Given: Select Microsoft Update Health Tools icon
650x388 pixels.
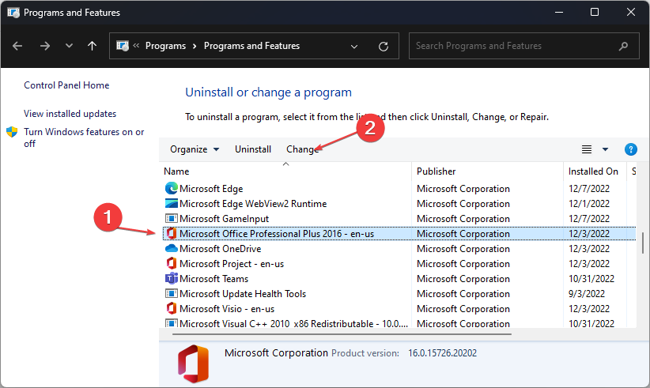Looking at the screenshot, I should coord(172,294).
